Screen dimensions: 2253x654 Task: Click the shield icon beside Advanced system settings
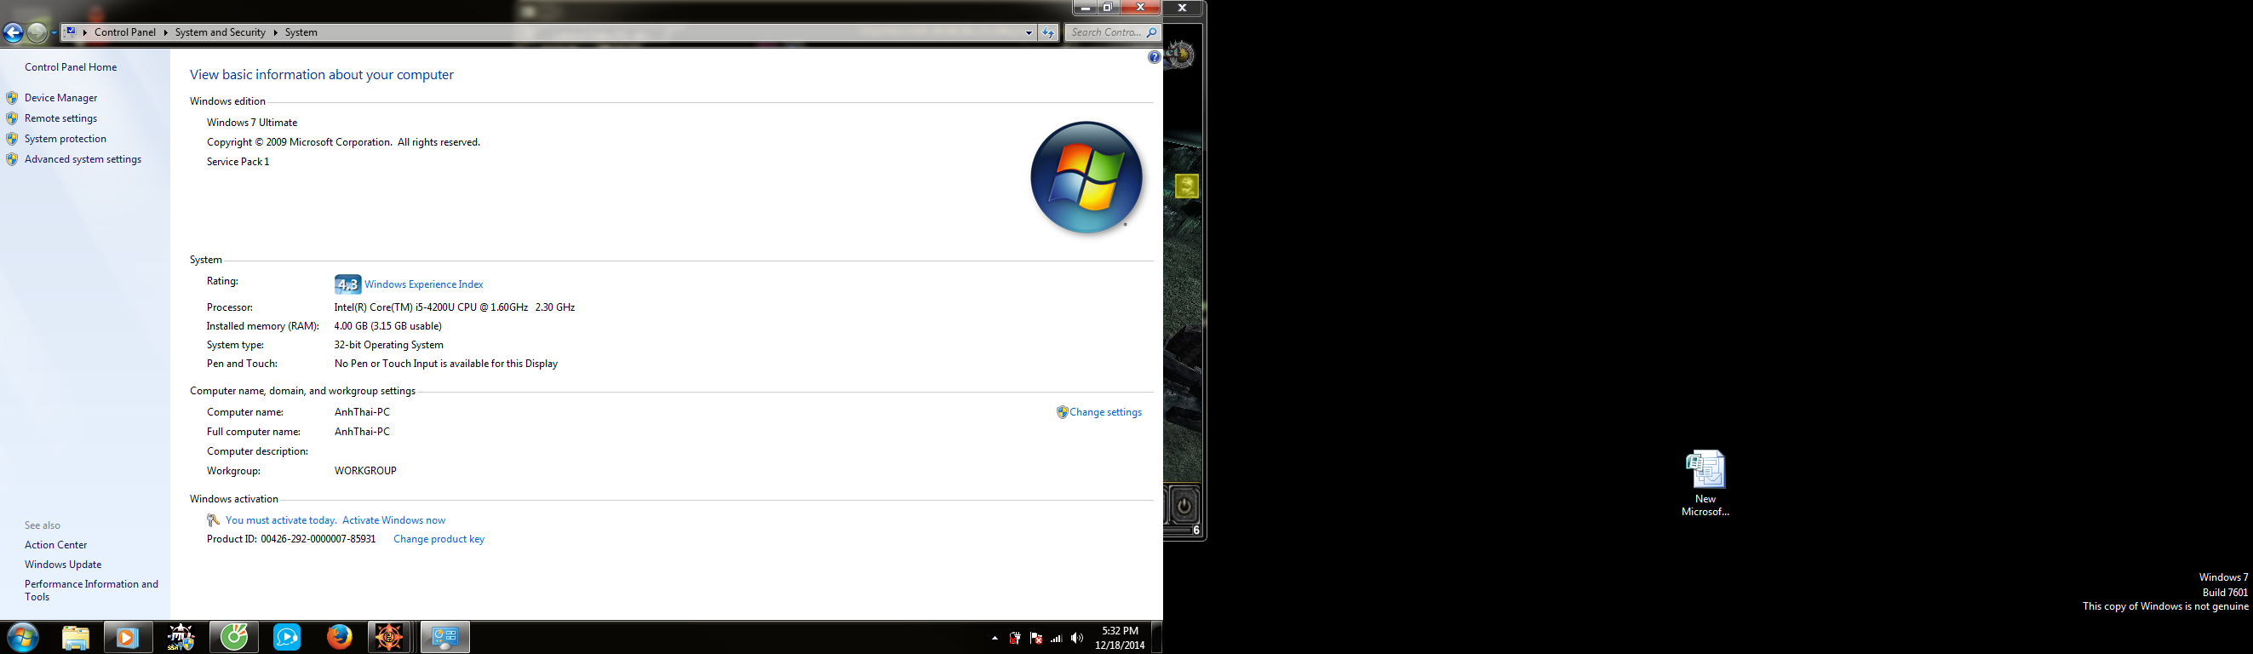tap(12, 159)
